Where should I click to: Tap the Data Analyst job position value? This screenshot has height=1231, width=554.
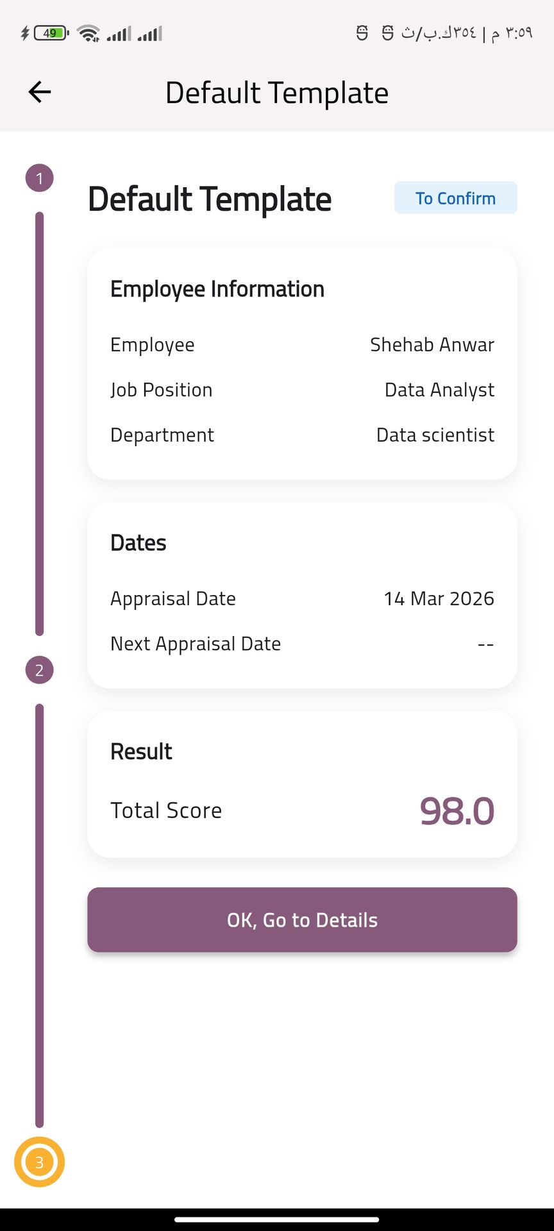439,390
